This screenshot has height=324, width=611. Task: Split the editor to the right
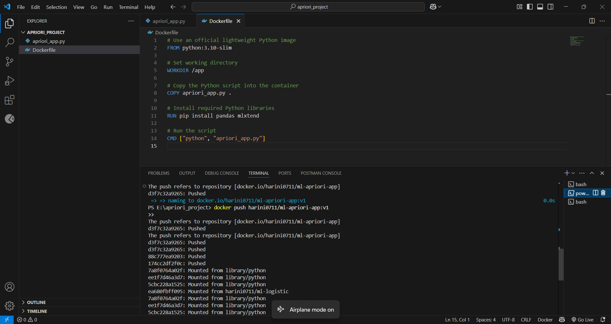[592, 21]
